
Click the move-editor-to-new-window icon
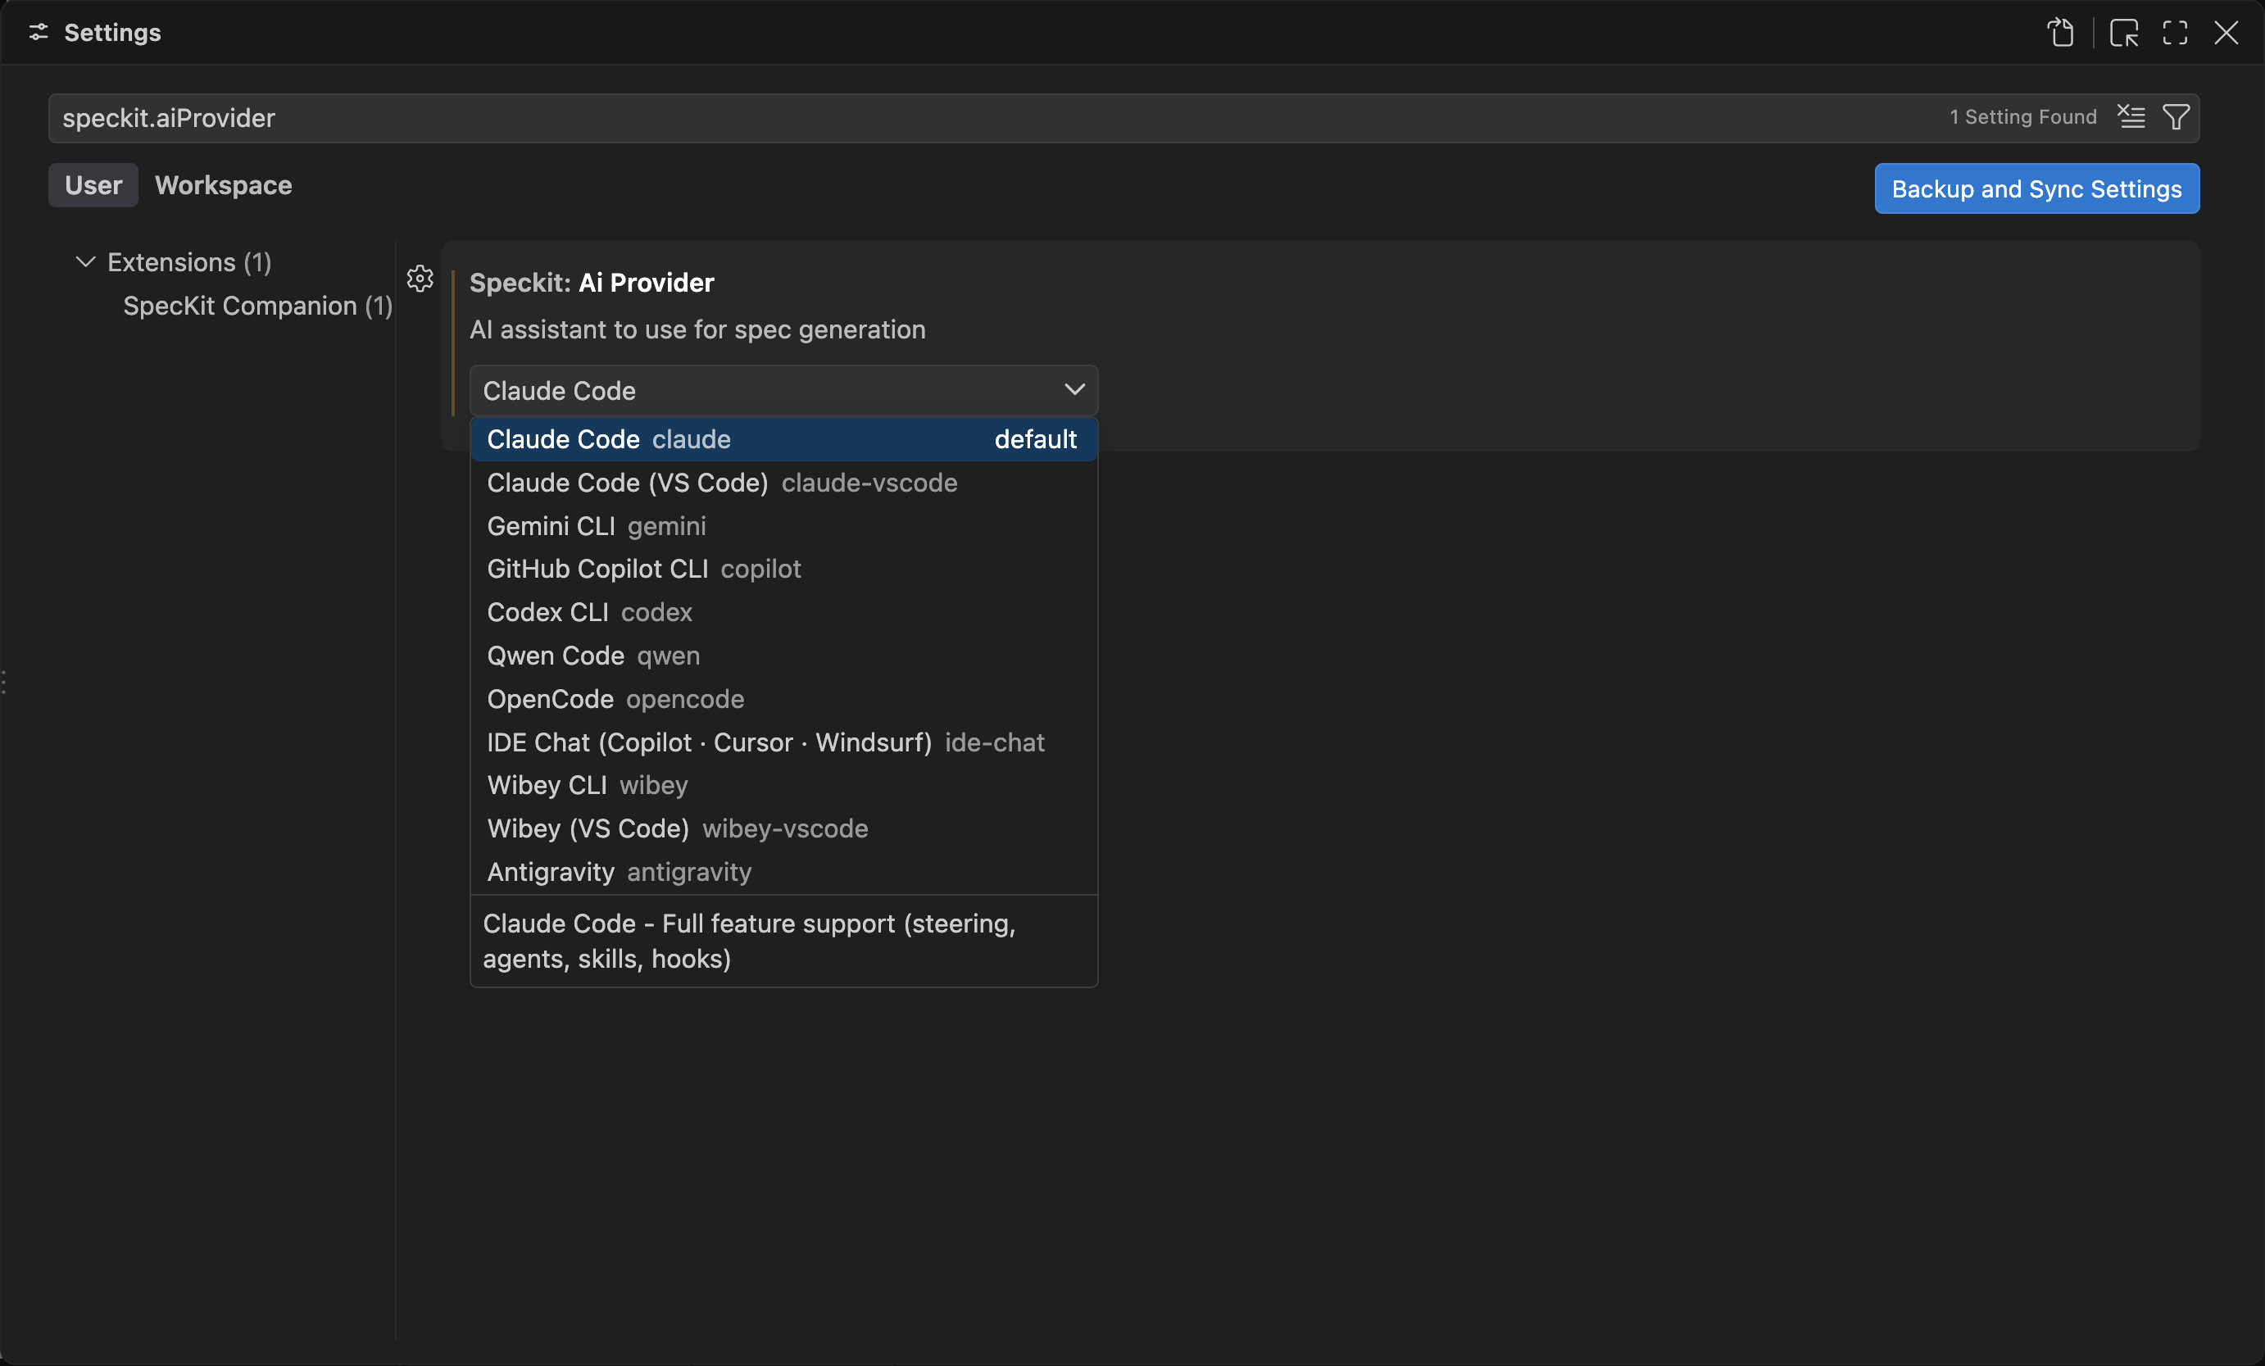[2123, 33]
